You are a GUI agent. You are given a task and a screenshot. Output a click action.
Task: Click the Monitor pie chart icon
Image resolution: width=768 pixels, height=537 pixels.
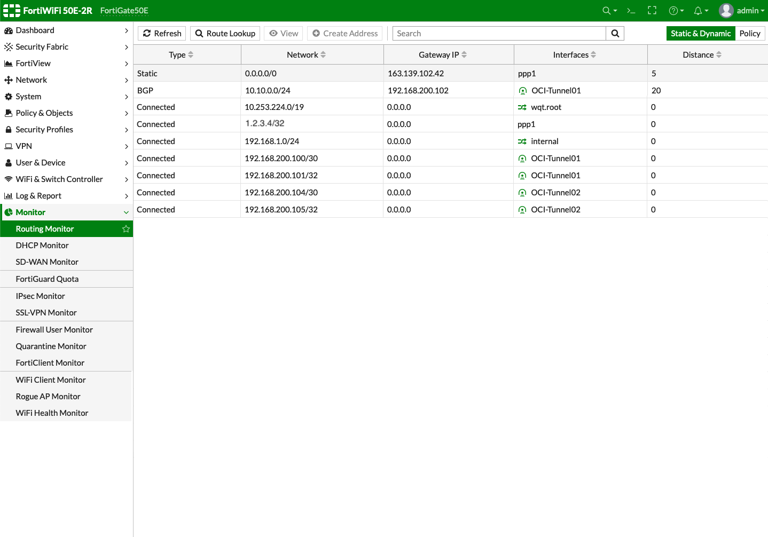point(9,212)
